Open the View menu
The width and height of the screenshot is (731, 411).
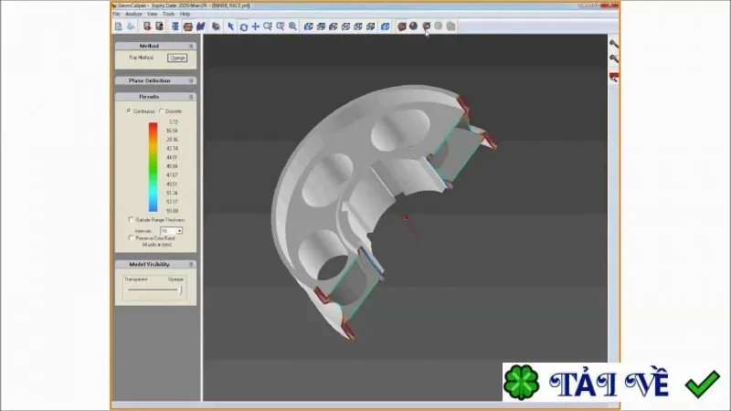[x=152, y=14]
